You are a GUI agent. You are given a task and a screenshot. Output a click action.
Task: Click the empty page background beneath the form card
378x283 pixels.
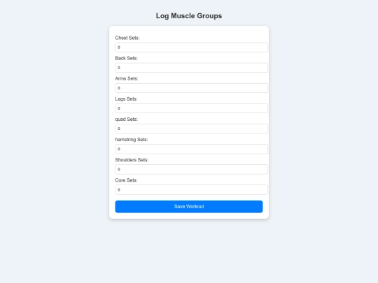[x=189, y=250]
